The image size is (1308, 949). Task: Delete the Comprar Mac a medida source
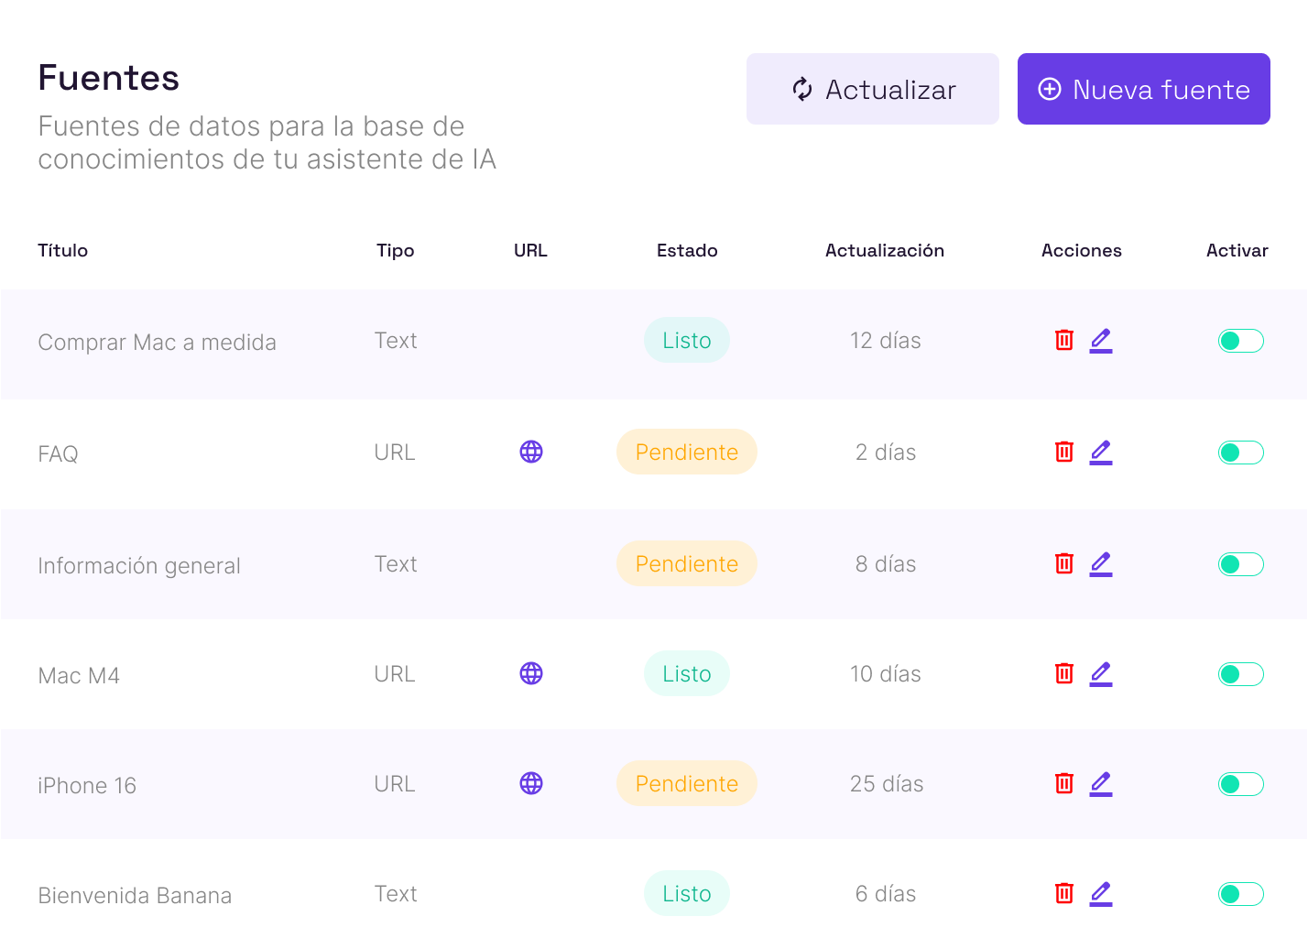1063,340
